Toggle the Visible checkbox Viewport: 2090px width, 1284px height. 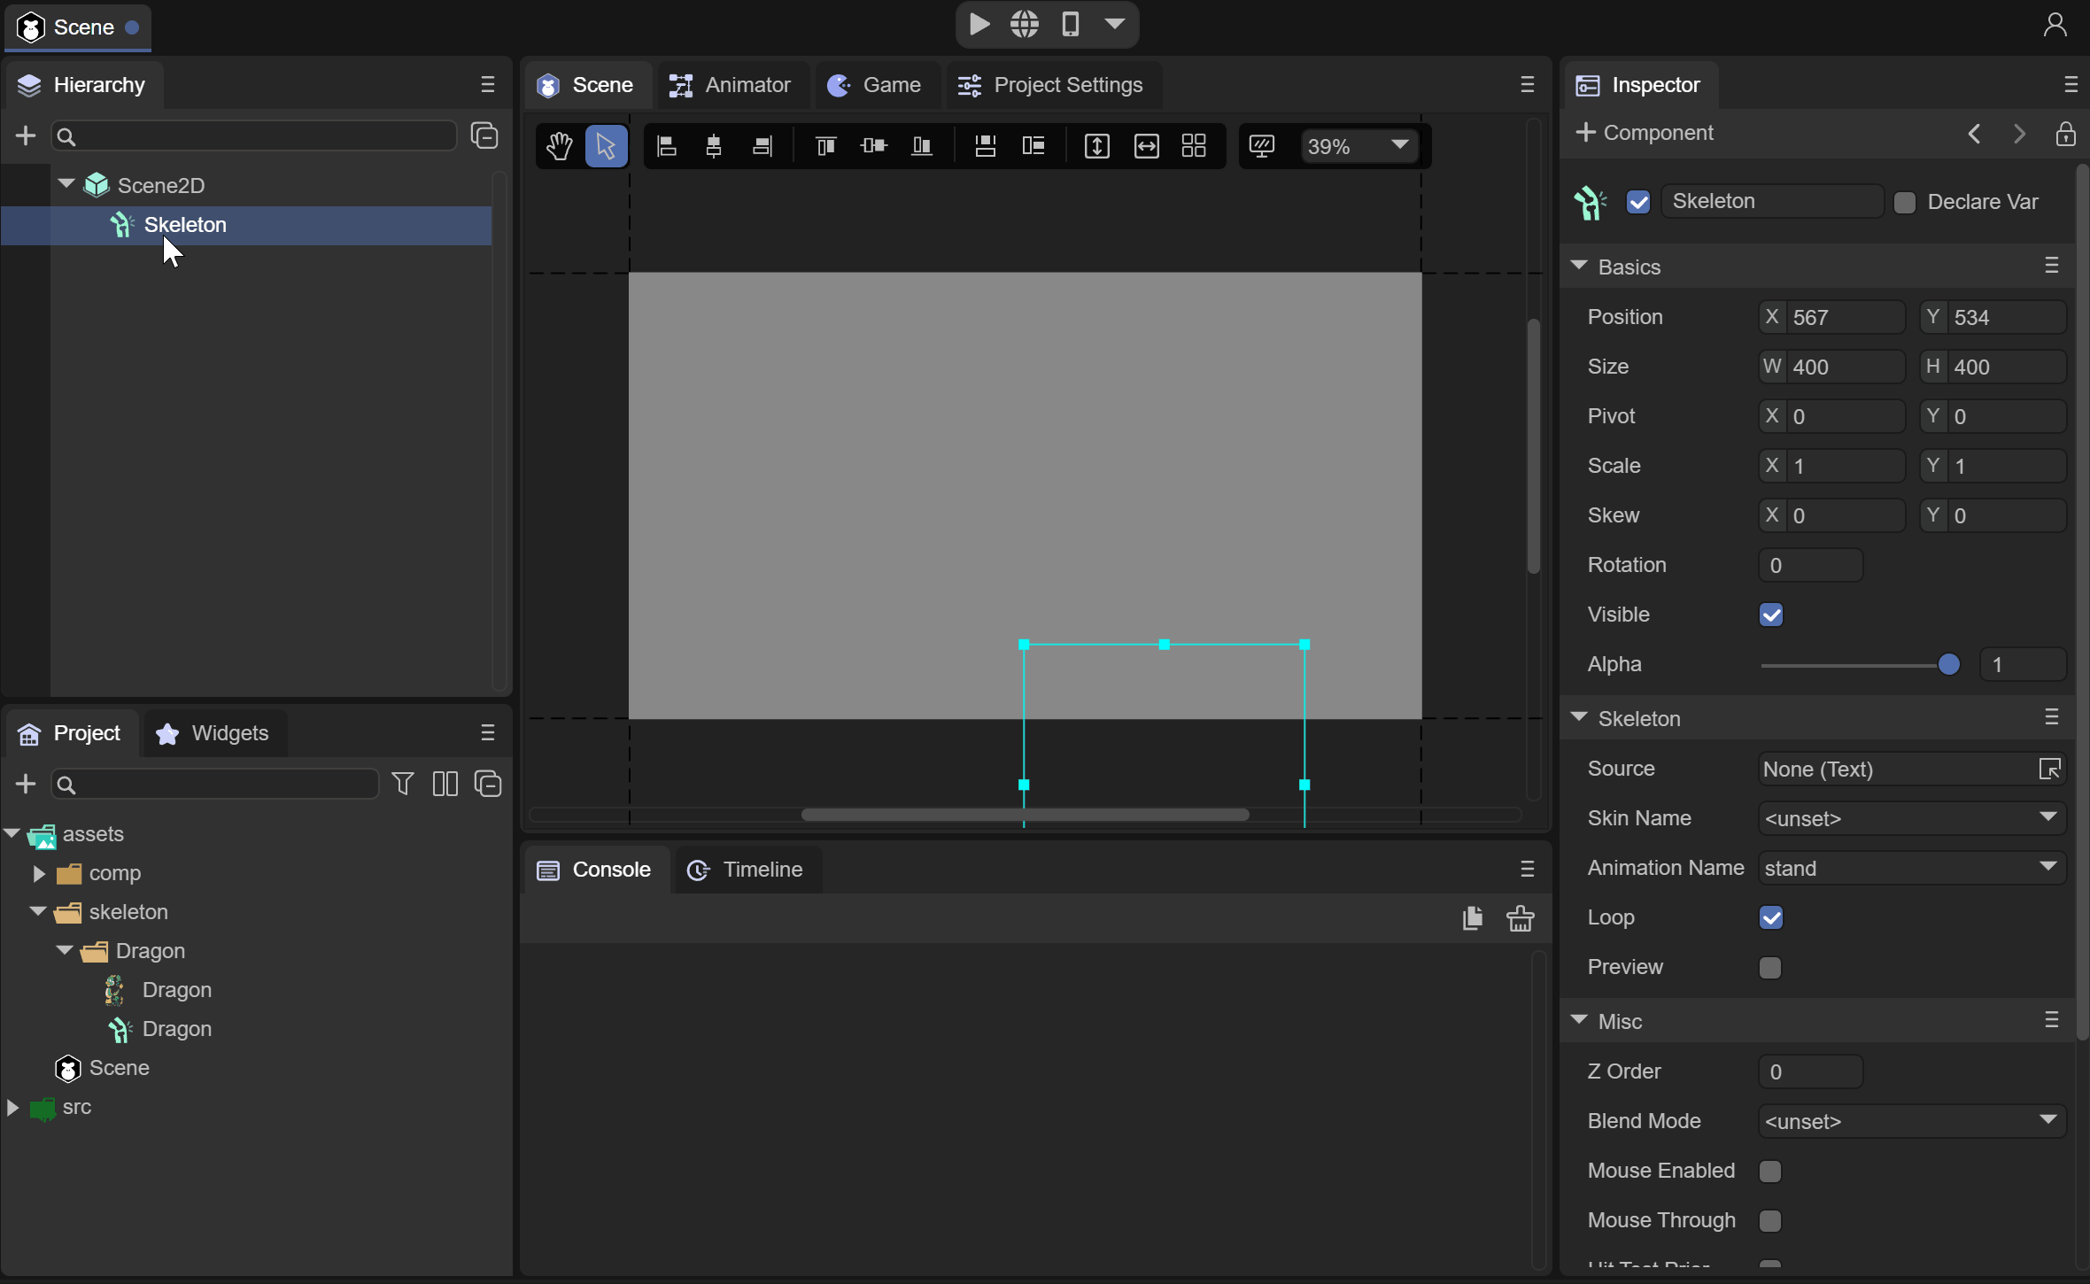tap(1770, 615)
